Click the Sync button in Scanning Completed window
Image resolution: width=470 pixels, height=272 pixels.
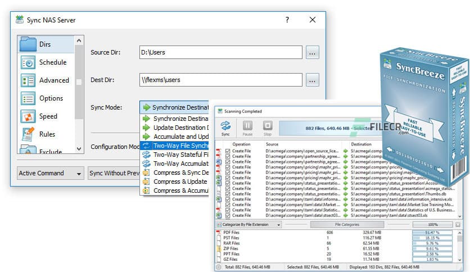point(225,128)
